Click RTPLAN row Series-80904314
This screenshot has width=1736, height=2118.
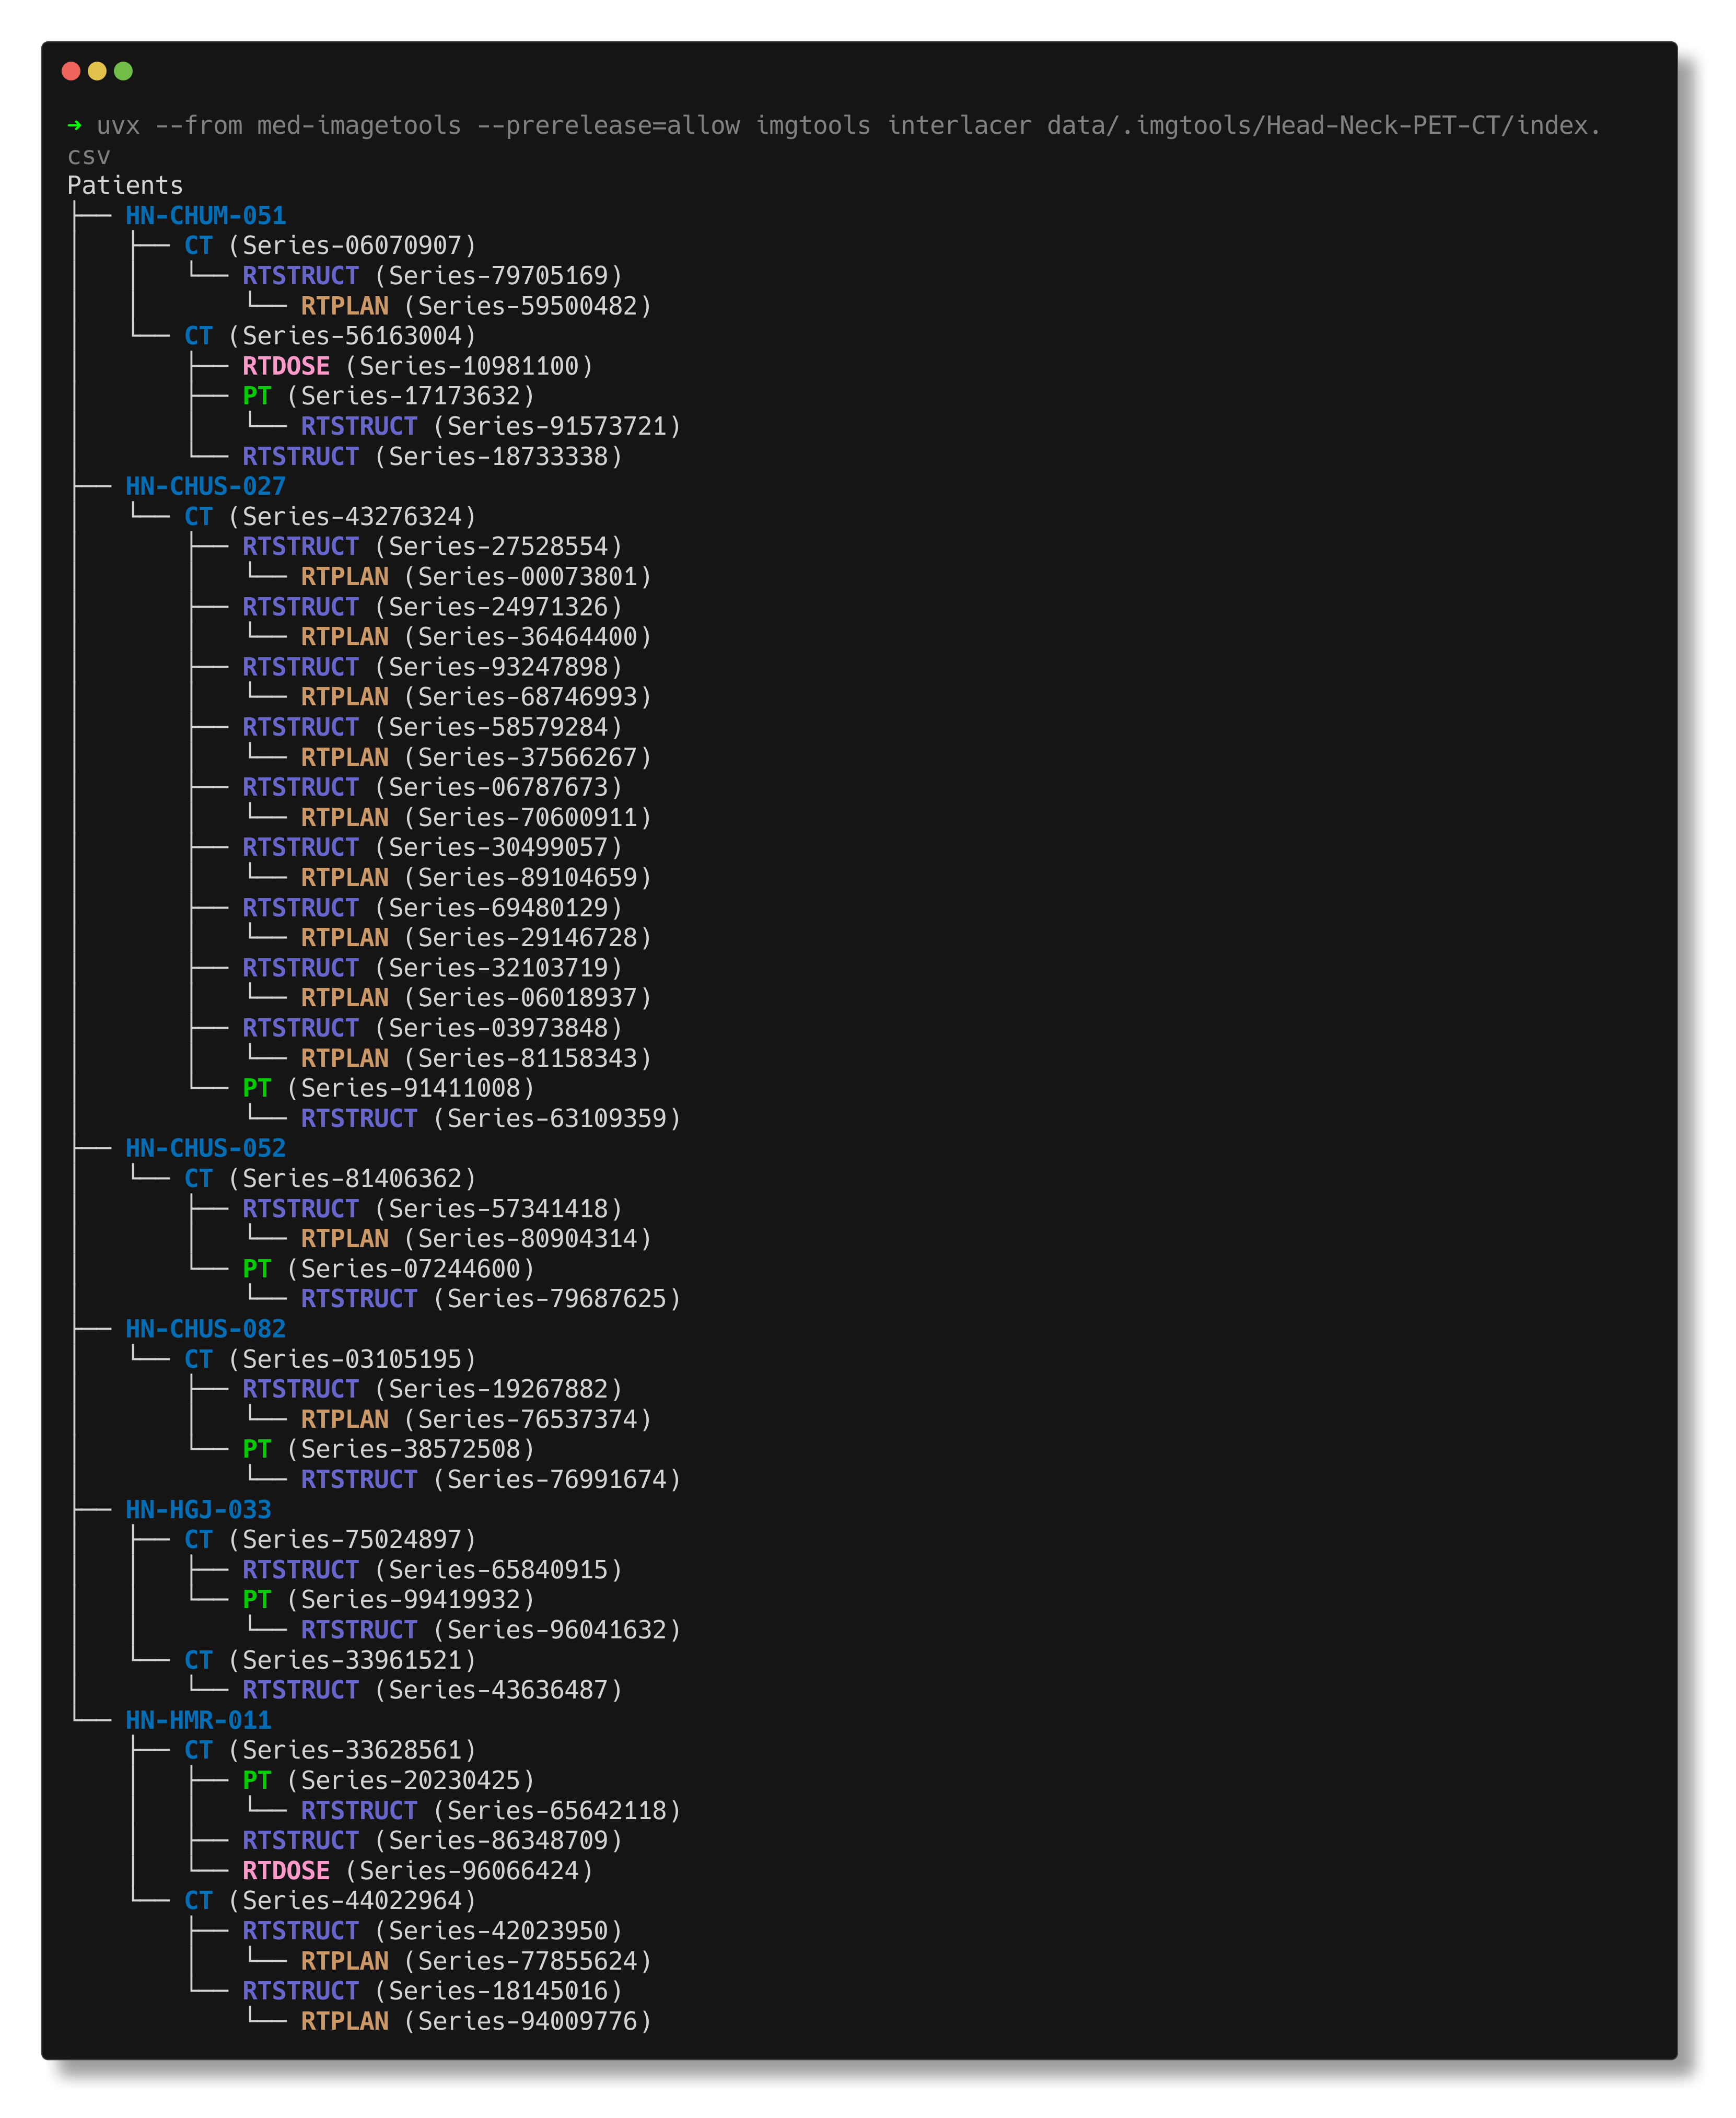click(x=477, y=1239)
